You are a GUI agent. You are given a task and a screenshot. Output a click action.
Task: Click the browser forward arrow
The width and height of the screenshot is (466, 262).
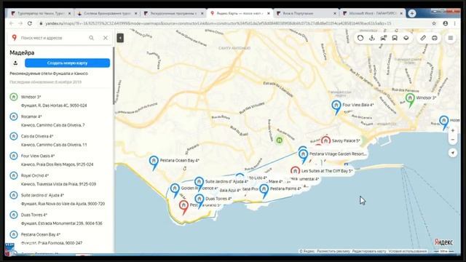(20, 23)
